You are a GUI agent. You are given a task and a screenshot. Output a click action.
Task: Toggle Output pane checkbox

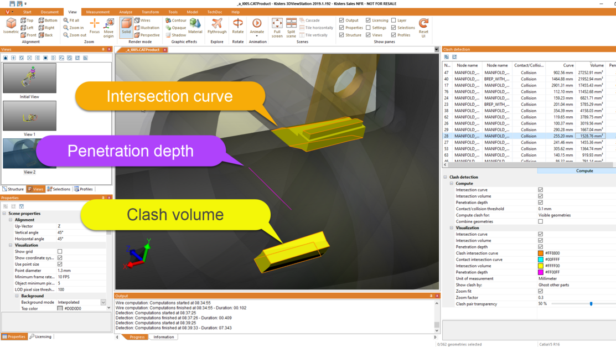[341, 20]
